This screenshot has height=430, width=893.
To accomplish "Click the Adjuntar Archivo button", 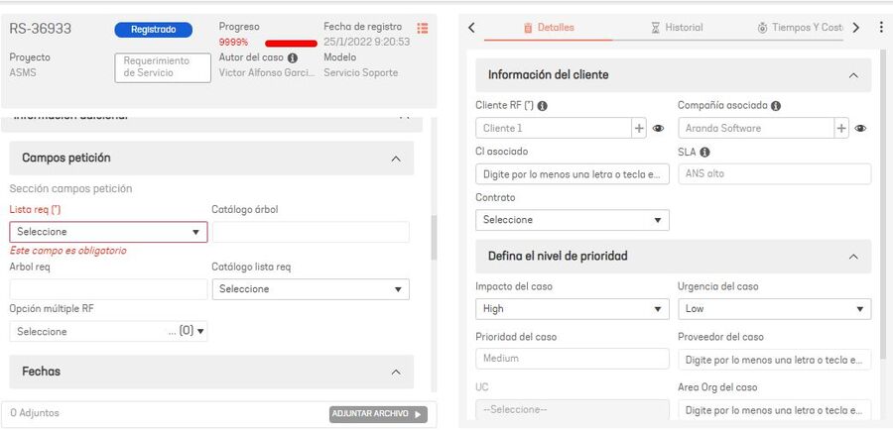I will point(378,414).
